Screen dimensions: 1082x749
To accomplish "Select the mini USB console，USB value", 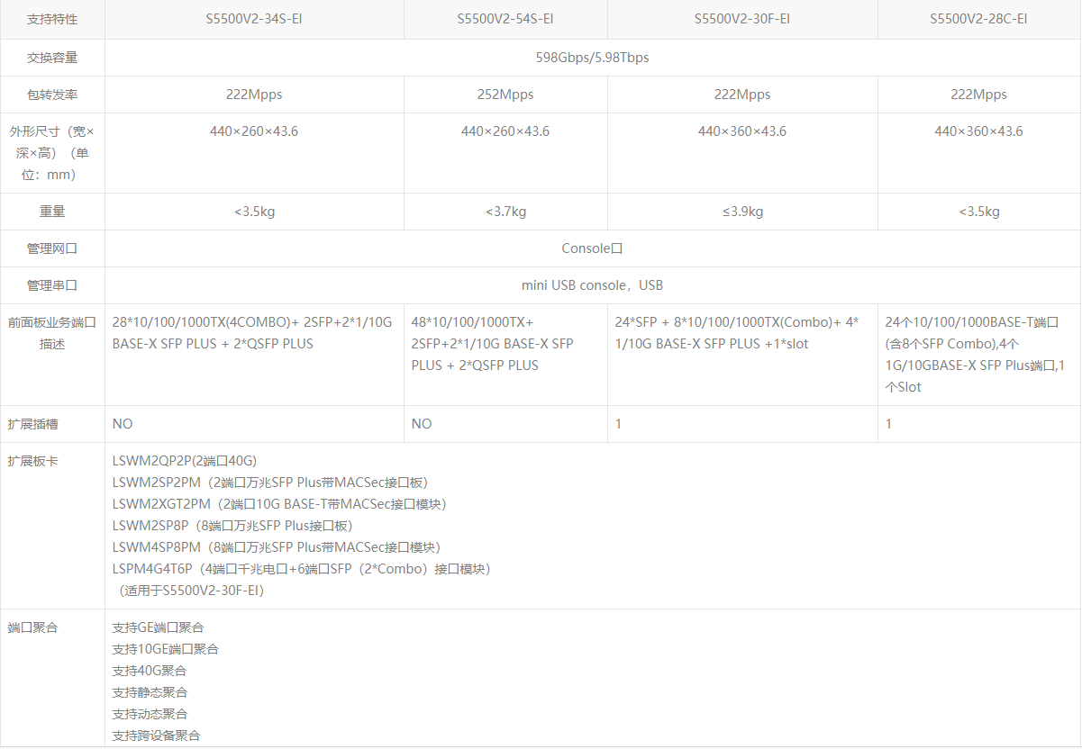I will point(592,285).
